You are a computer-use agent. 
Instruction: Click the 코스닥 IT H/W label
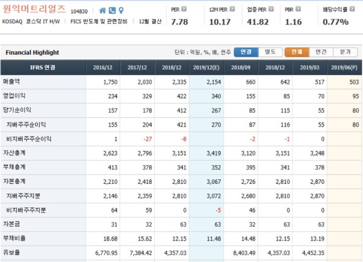click(43, 22)
